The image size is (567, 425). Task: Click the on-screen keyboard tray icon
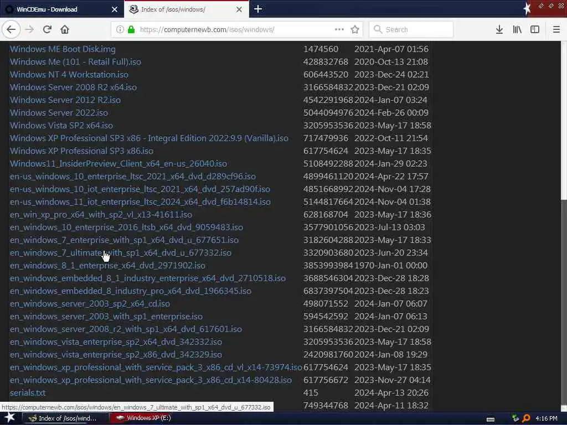(x=491, y=419)
